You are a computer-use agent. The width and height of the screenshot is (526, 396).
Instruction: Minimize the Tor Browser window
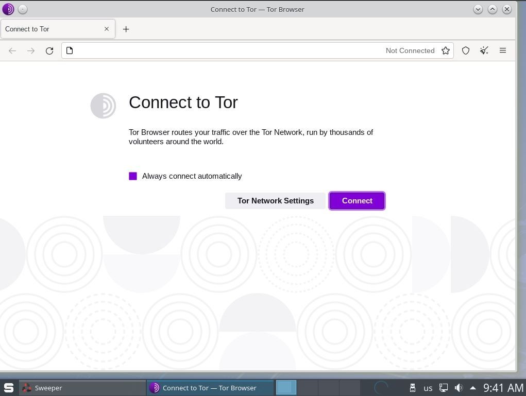tap(478, 9)
